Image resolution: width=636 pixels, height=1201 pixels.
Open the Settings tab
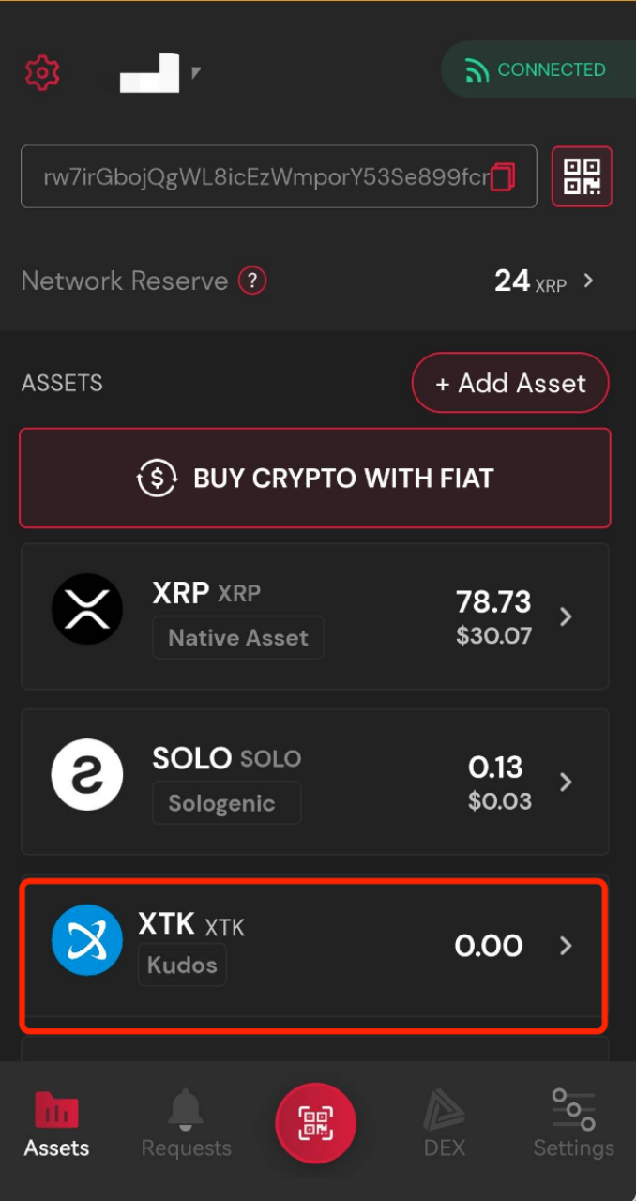click(x=573, y=1124)
